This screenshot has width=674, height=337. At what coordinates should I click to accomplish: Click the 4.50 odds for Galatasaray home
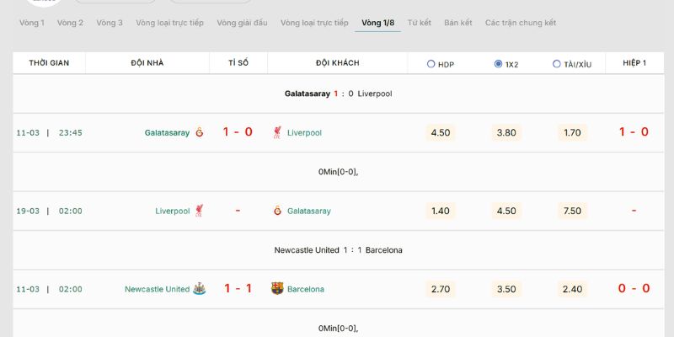(440, 132)
